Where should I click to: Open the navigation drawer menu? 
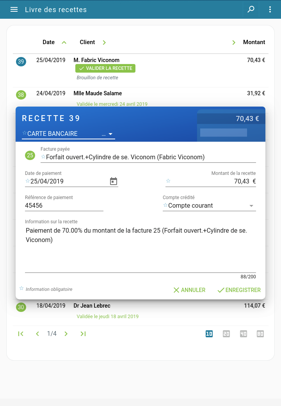14,9
